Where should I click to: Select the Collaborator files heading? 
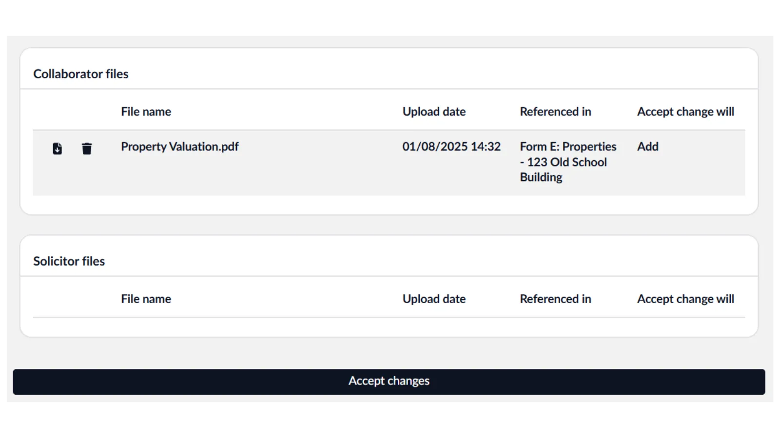81,74
